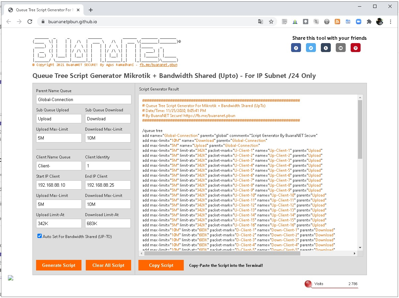Open the binary-code extension icon
Image resolution: width=399 pixels, height=298 pixels.
[284, 22]
